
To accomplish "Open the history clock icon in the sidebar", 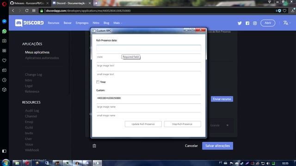I will [4, 80].
